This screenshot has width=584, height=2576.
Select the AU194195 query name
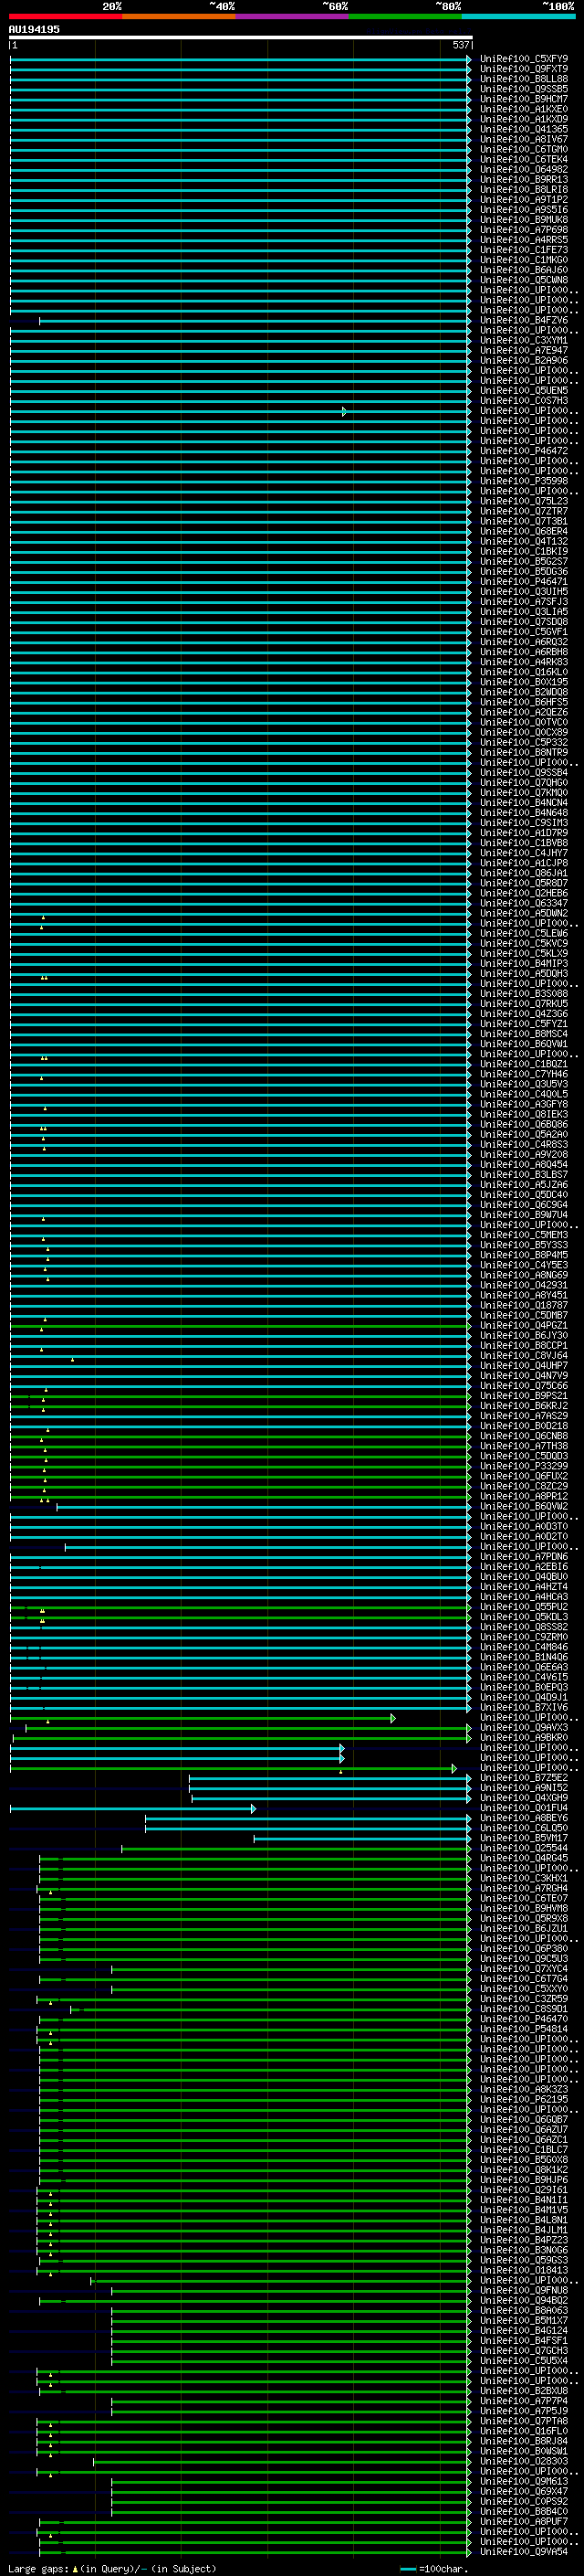[x=34, y=29]
